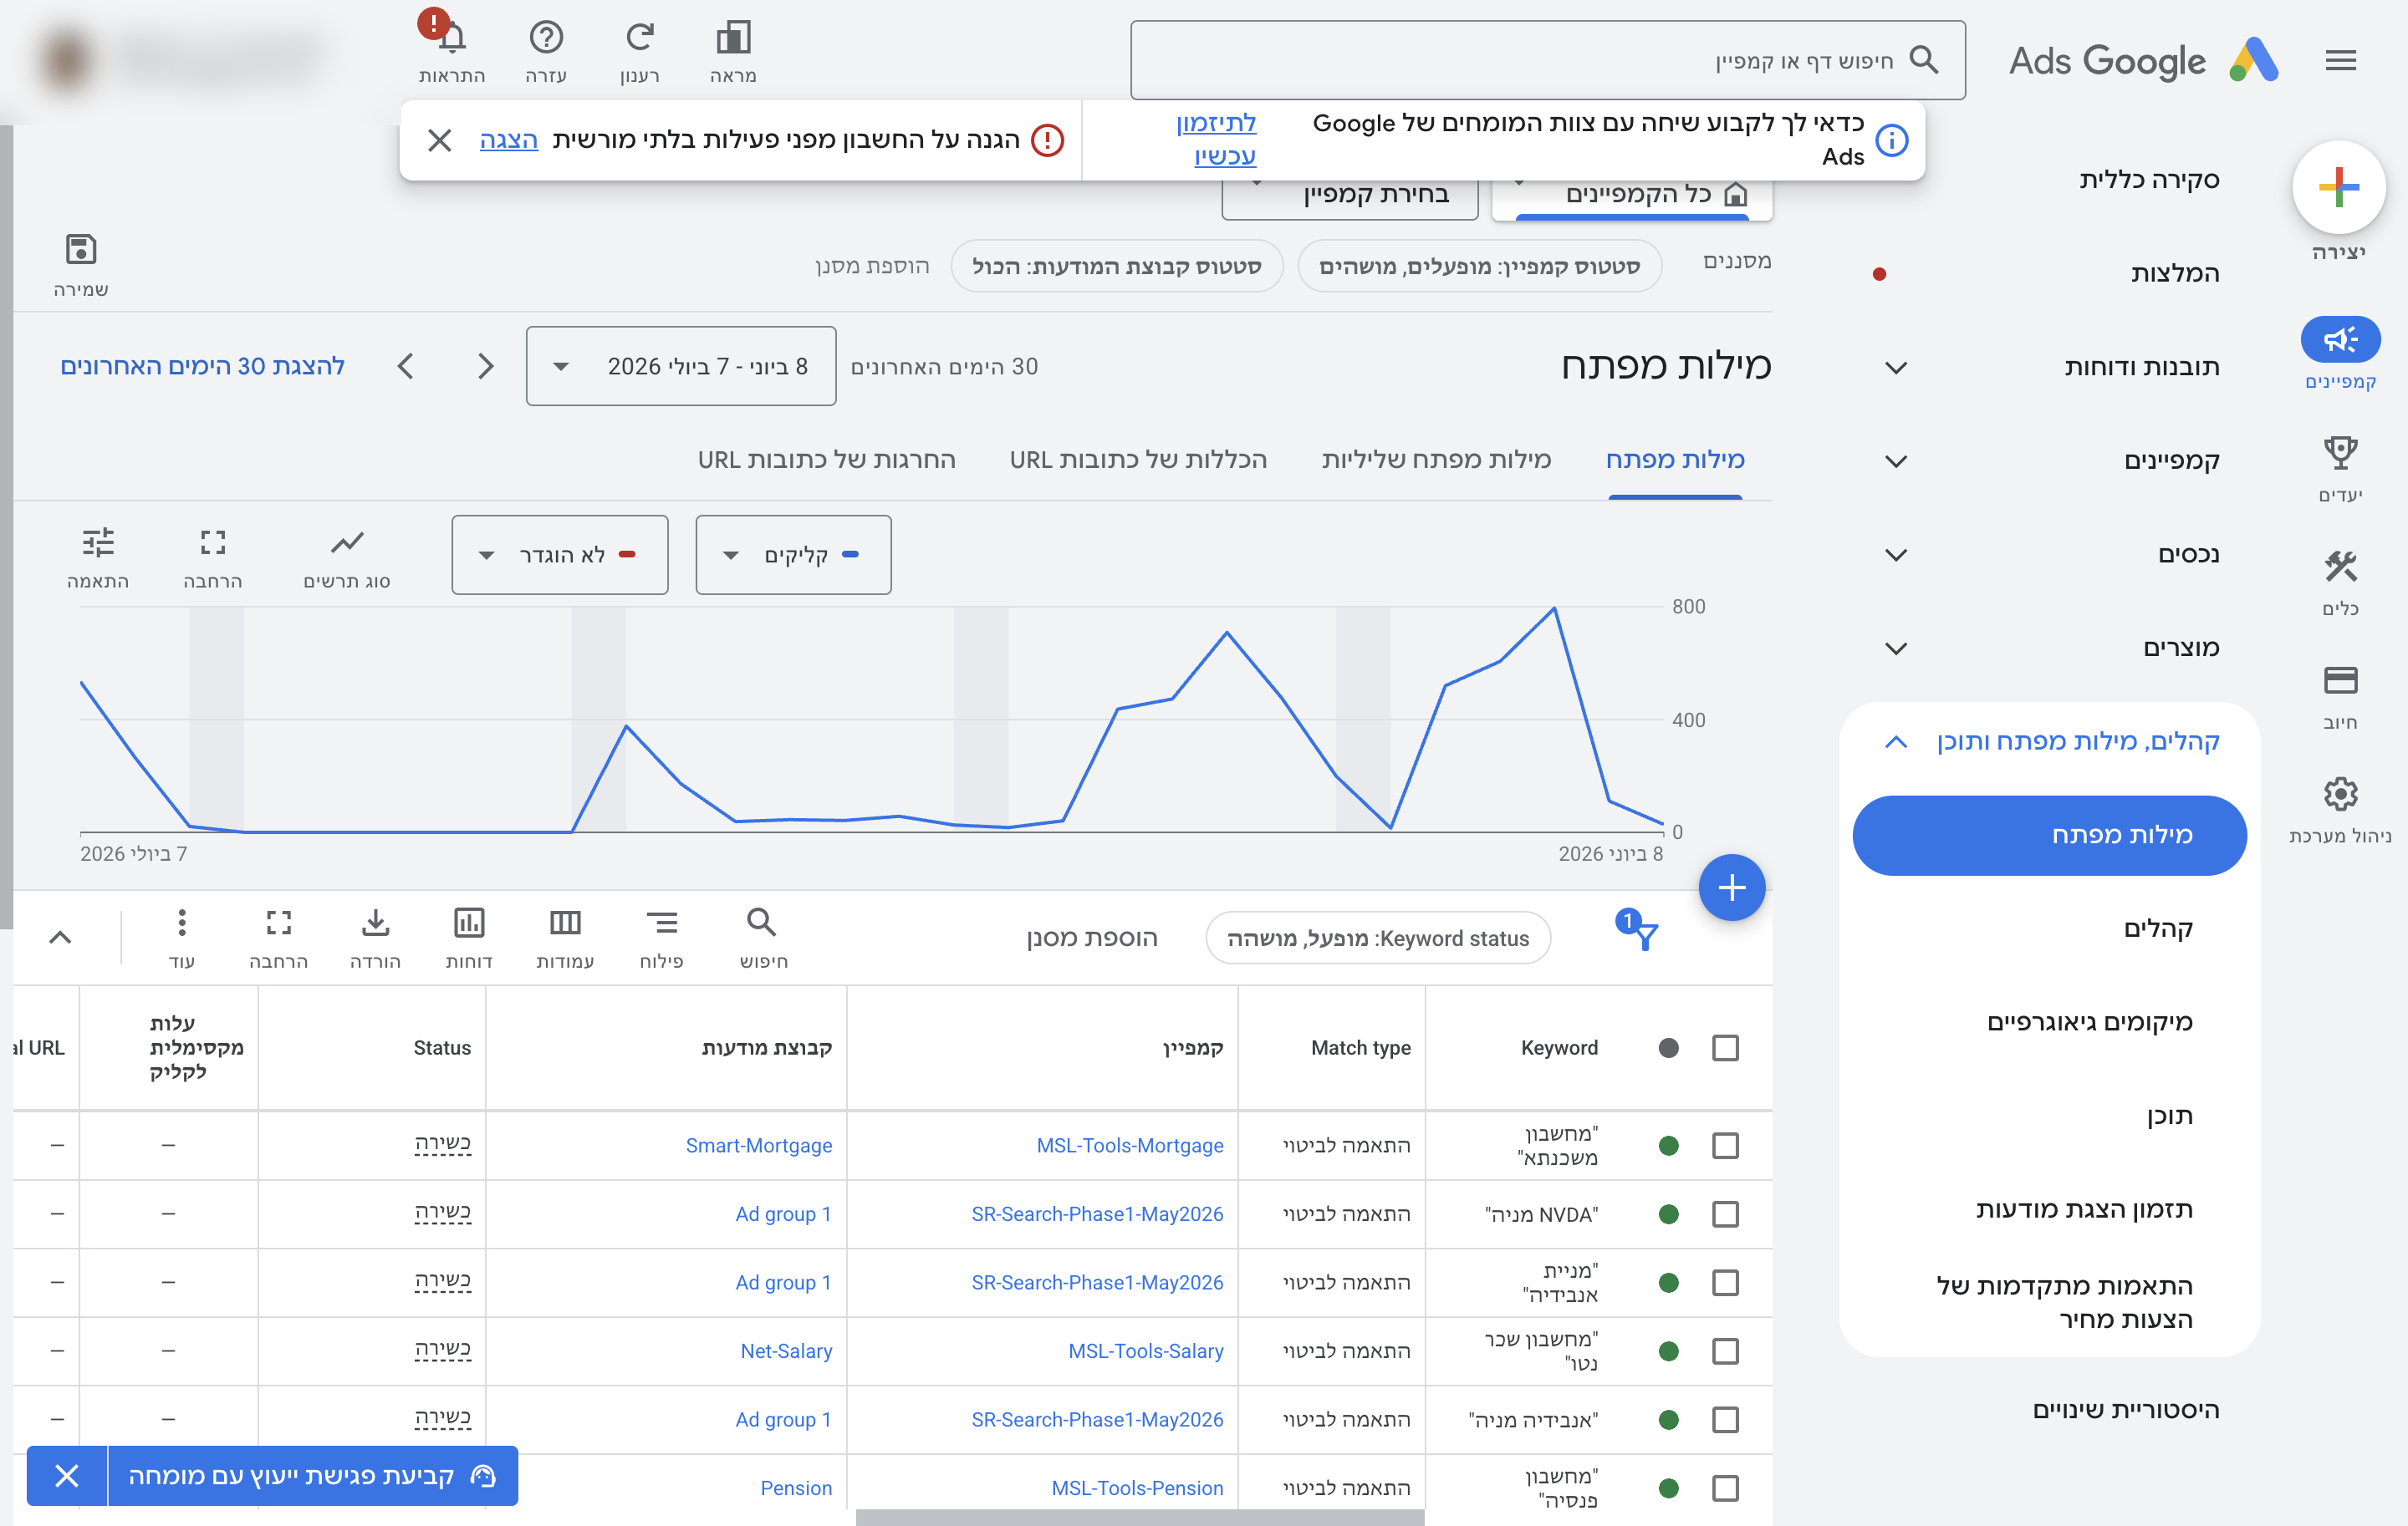2408x1526 pixels.
Task: Open Smart-Mortgage ad group link
Action: pyautogui.click(x=758, y=1145)
